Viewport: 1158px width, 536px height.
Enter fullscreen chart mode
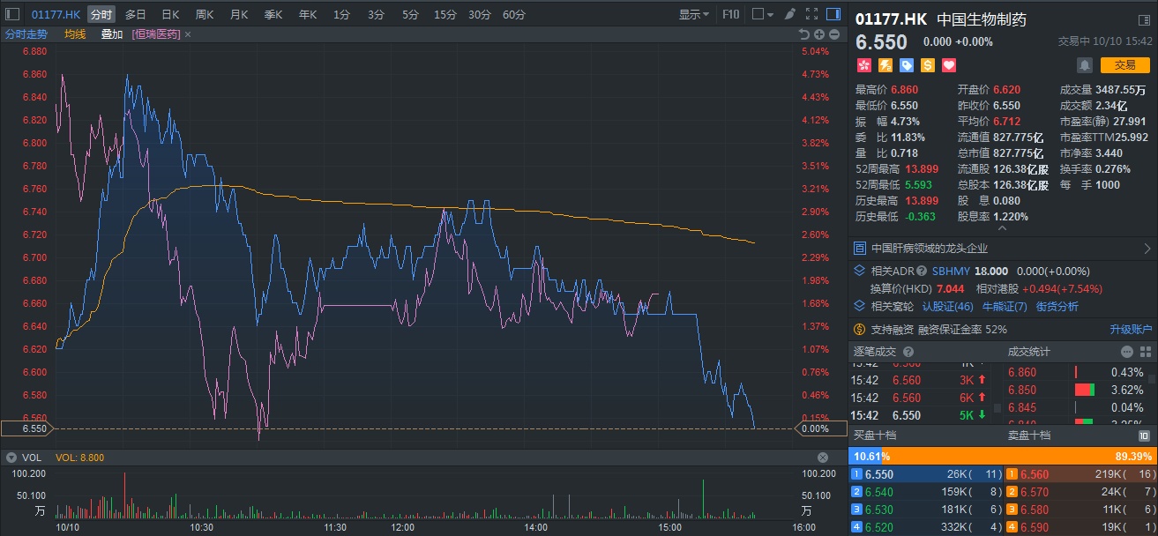[811, 14]
